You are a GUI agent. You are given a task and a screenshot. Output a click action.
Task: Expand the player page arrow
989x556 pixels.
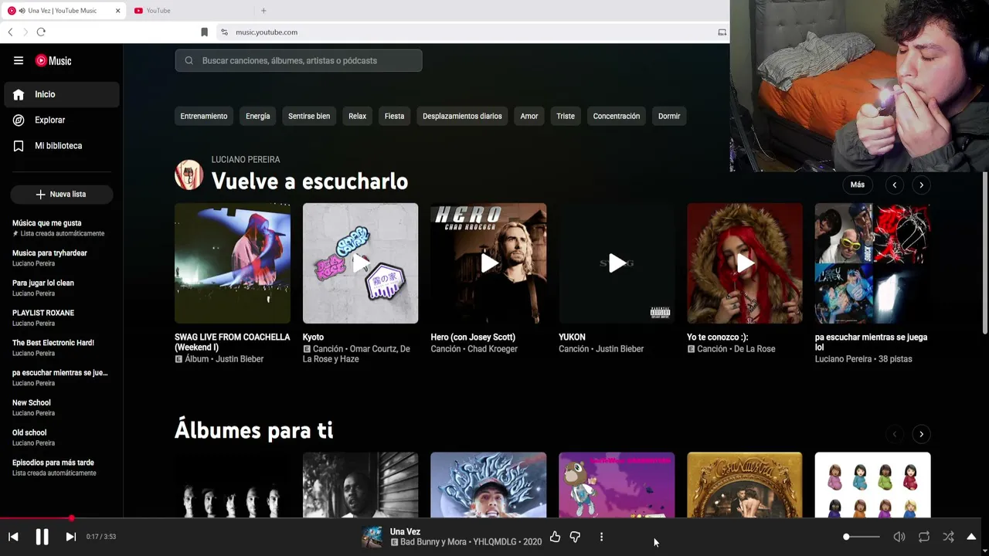coord(971,537)
